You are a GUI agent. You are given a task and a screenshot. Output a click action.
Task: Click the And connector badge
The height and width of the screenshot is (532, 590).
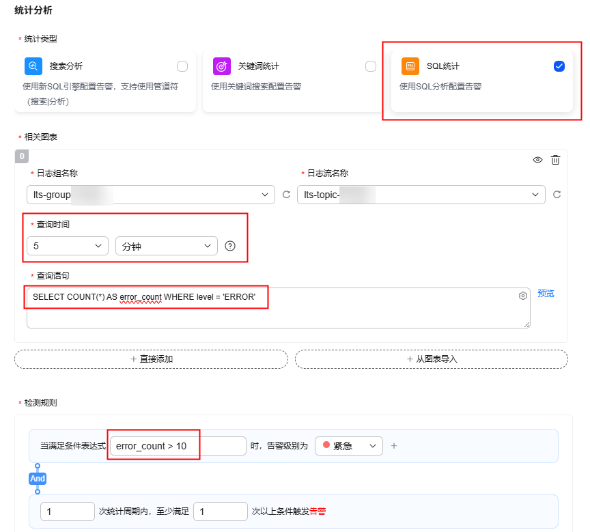click(x=38, y=479)
